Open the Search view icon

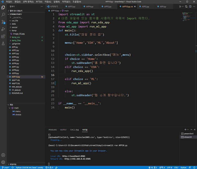click(x=3, y=15)
